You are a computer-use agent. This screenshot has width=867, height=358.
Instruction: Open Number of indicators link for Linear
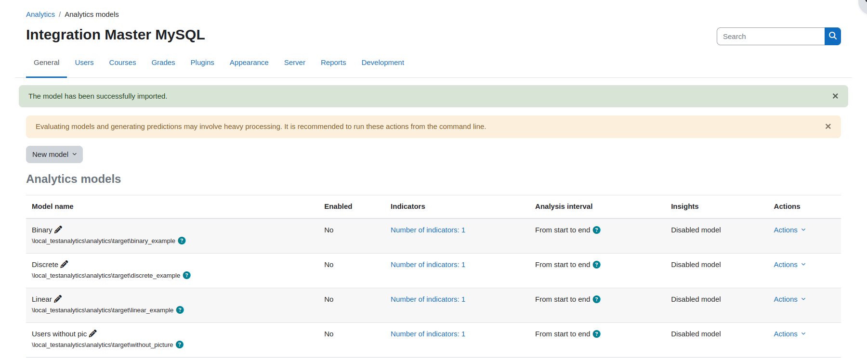pyautogui.click(x=428, y=299)
